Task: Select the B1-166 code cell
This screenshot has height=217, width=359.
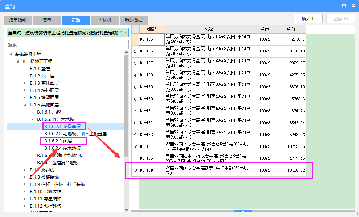Action: (x=152, y=170)
